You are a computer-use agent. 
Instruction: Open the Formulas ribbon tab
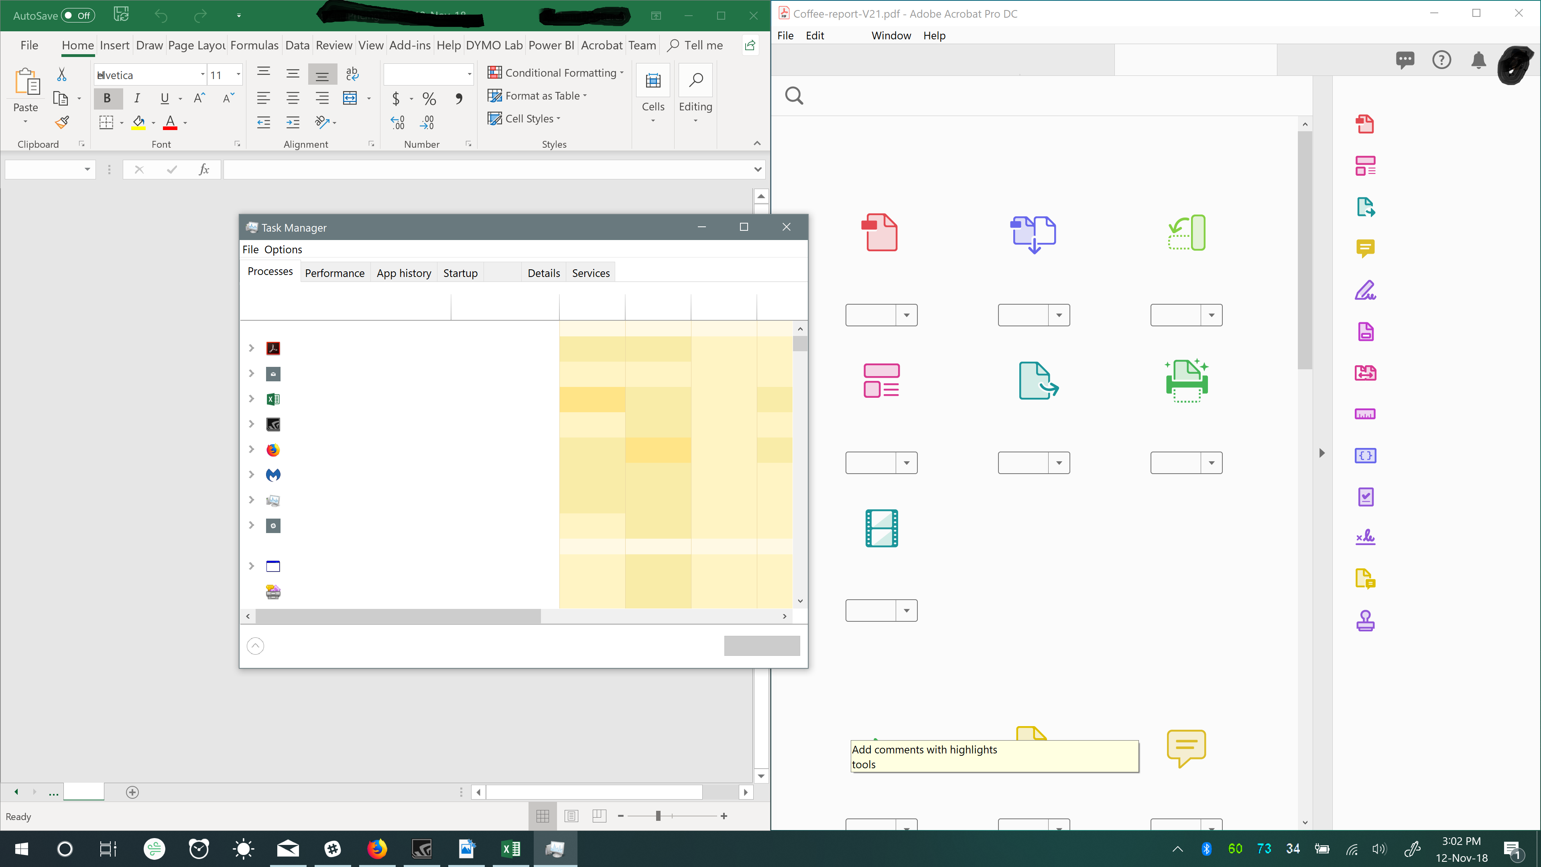coord(254,45)
